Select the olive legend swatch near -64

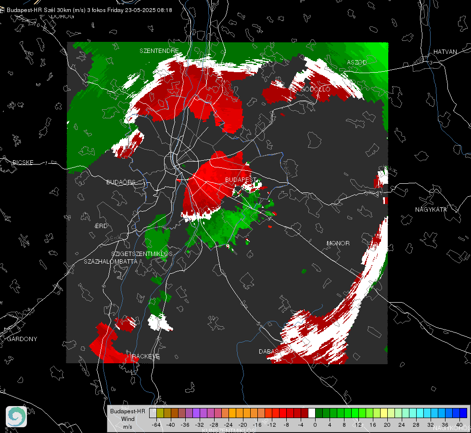click(160, 413)
